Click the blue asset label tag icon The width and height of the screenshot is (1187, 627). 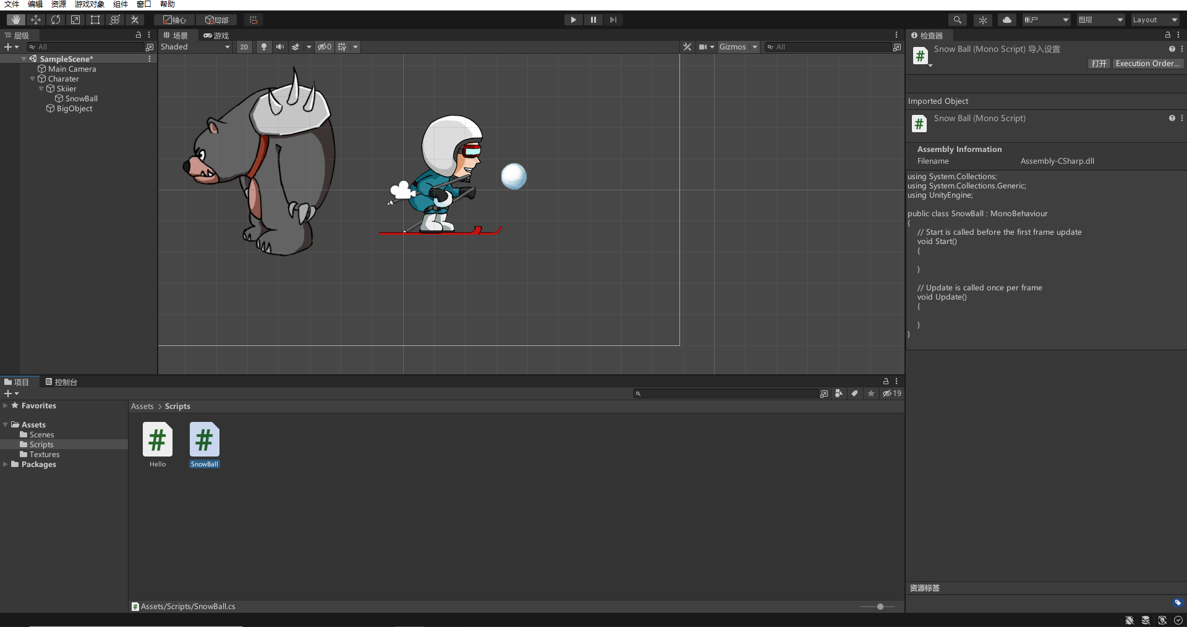1178,603
